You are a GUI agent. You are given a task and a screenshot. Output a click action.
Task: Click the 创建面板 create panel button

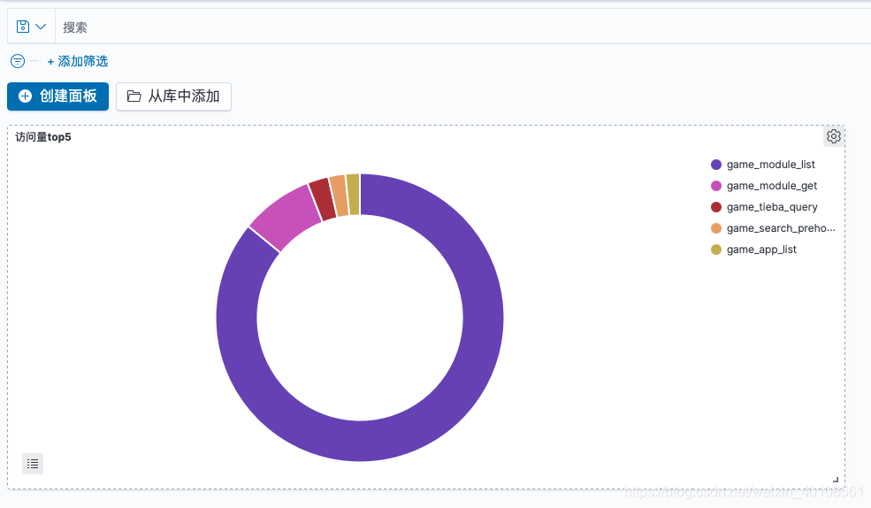(57, 96)
